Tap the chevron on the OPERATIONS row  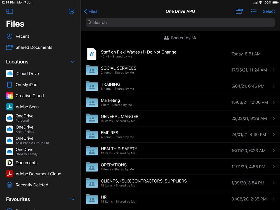coord(274,167)
